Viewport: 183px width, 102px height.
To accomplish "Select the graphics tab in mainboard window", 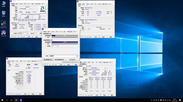I will coord(99,4).
